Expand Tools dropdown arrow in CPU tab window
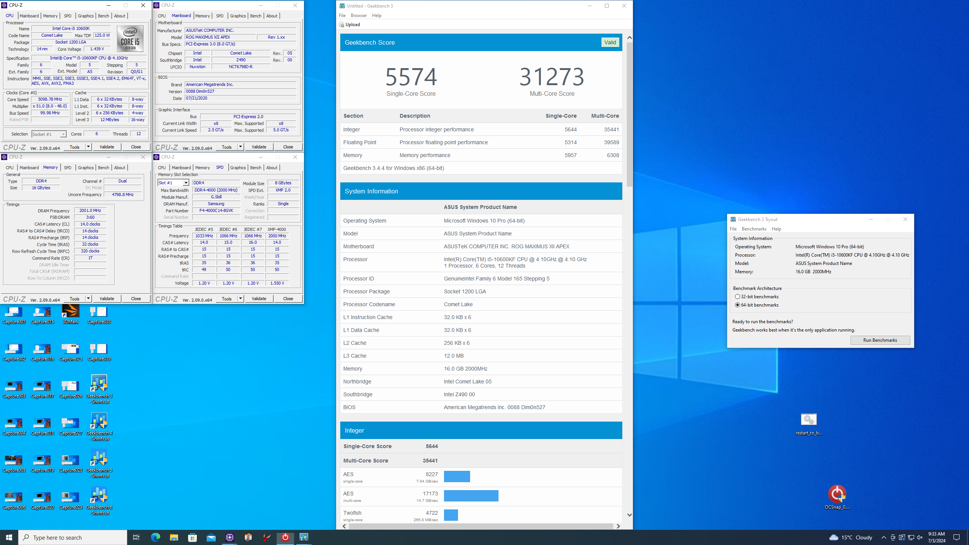 tap(88, 147)
